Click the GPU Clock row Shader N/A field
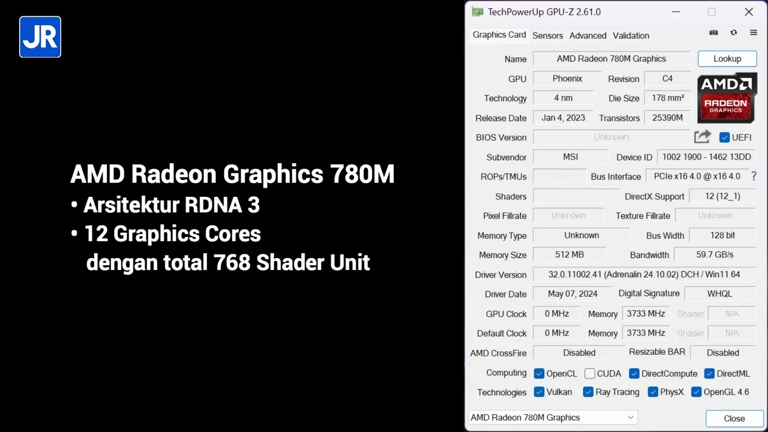768x432 pixels. [x=732, y=314]
